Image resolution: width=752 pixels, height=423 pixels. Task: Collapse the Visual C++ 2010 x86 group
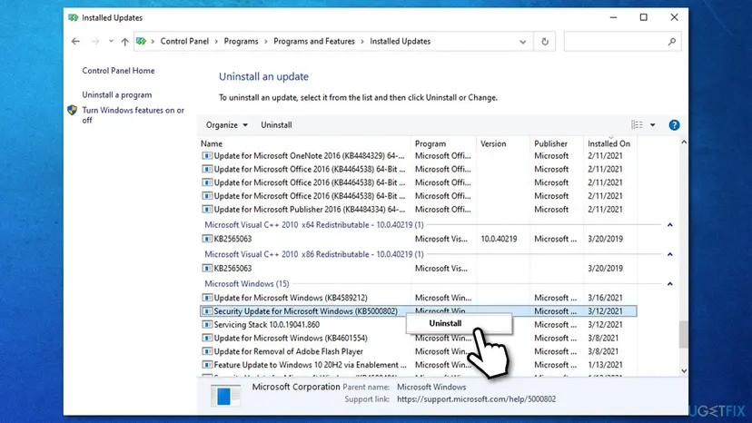(670, 254)
